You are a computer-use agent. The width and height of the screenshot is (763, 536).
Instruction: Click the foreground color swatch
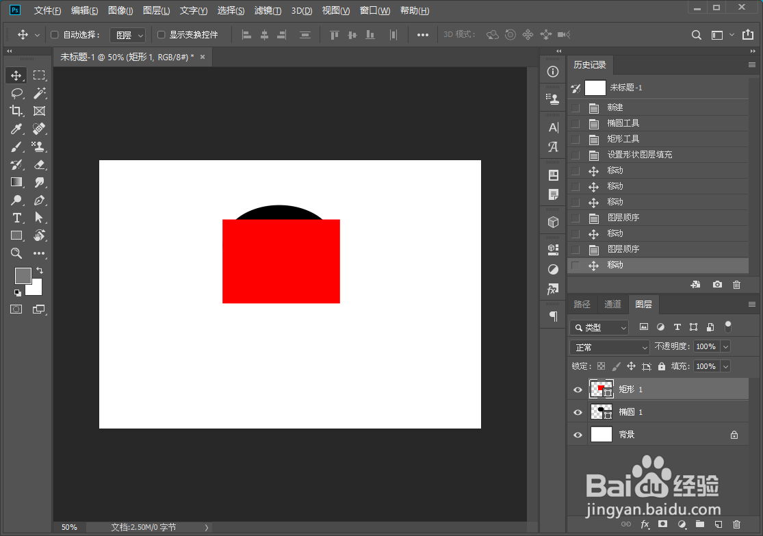point(22,275)
